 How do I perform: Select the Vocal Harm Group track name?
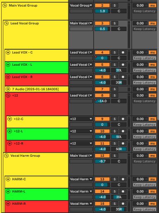(x=25, y=156)
